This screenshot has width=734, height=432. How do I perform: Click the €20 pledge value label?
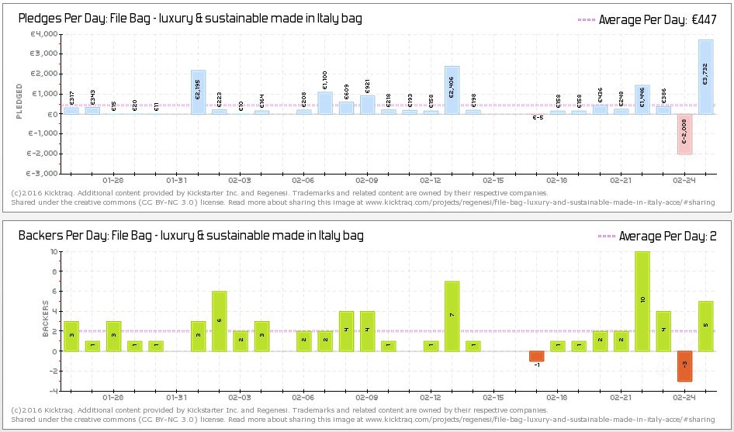[x=135, y=105]
